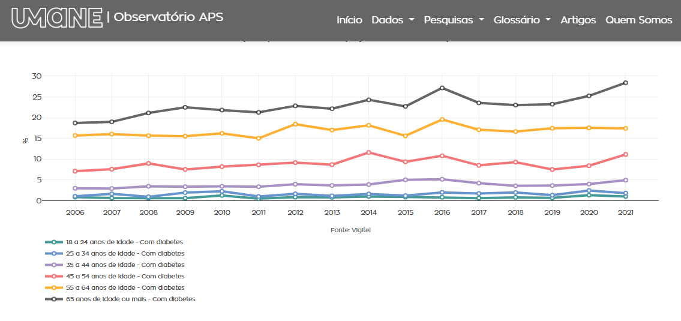
Task: Click the Fonte: Vigitel caption
Action: pyautogui.click(x=350, y=230)
